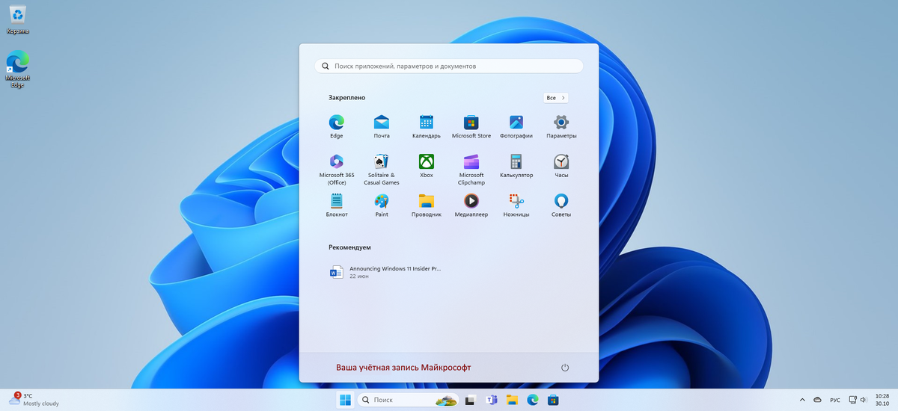Open Announcing Windows 11 Insider document

pyautogui.click(x=386, y=272)
